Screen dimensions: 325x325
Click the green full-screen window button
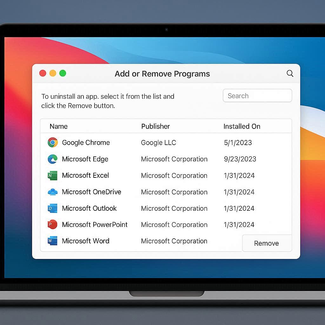63,73
